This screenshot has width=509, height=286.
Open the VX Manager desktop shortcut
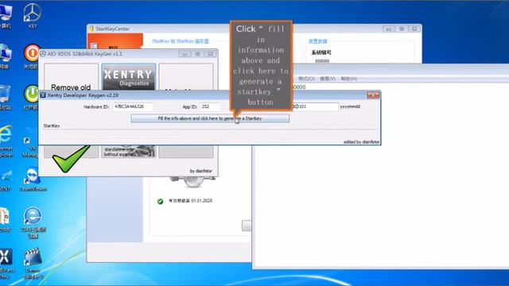click(30, 147)
